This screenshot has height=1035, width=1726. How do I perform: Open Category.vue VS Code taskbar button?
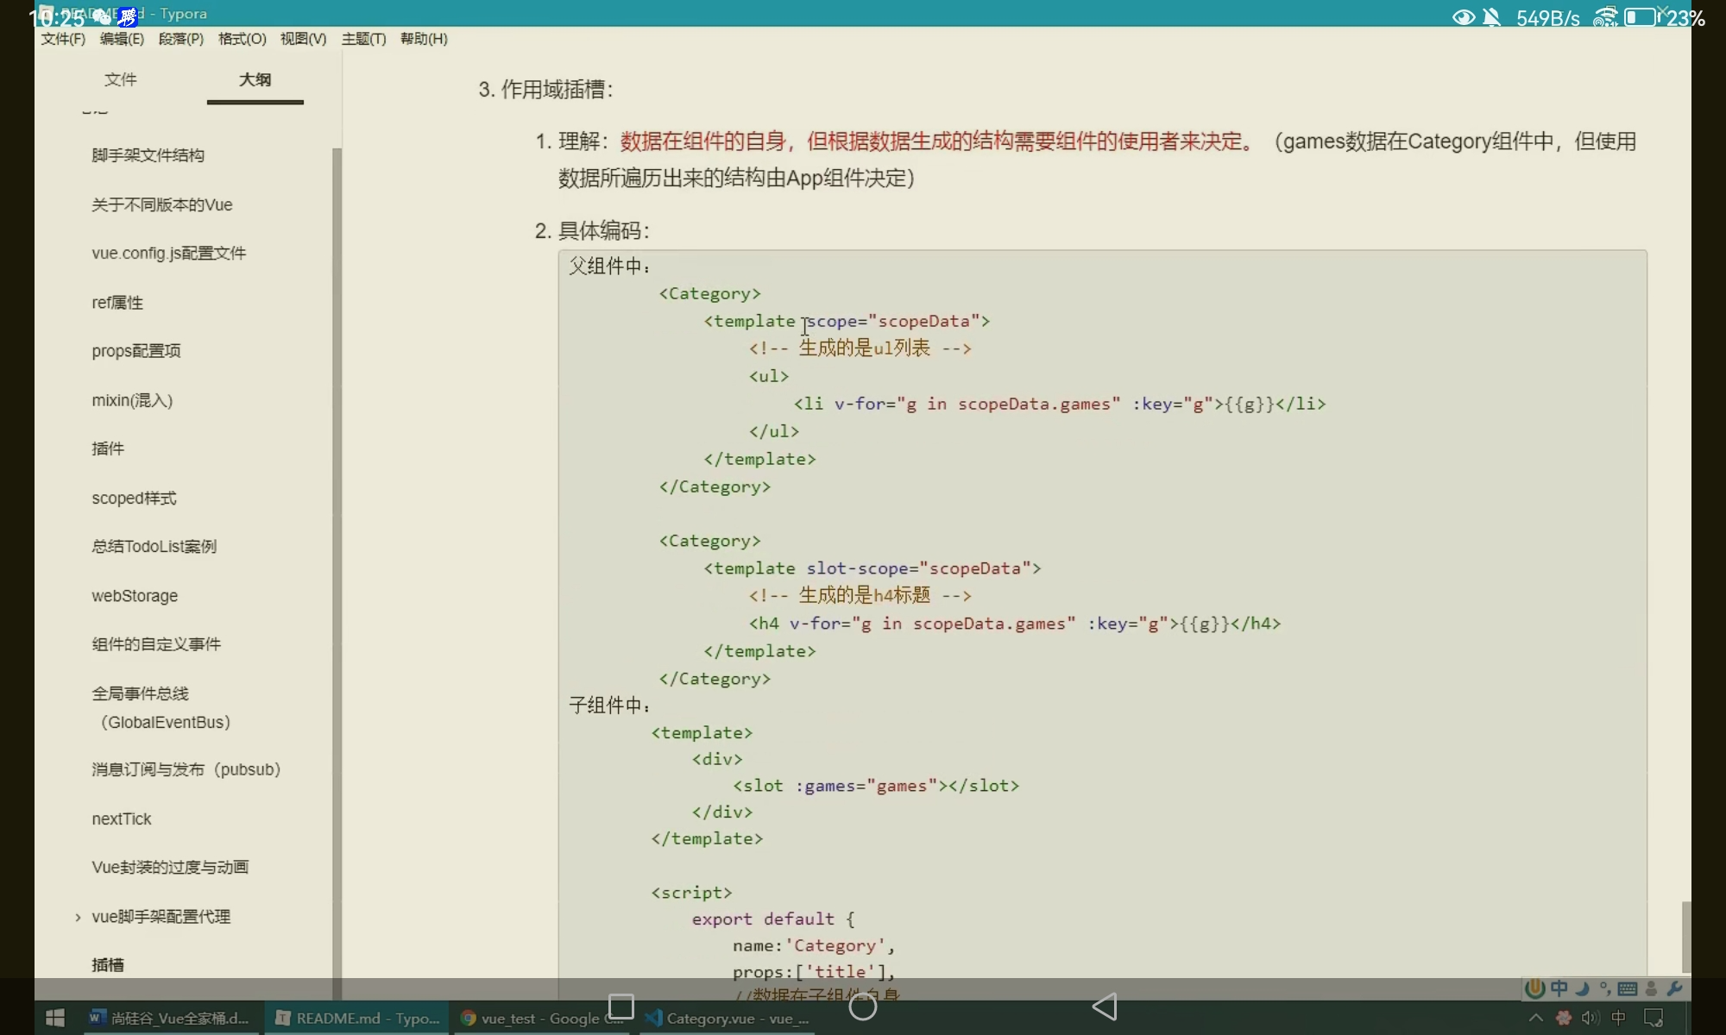coord(729,1019)
